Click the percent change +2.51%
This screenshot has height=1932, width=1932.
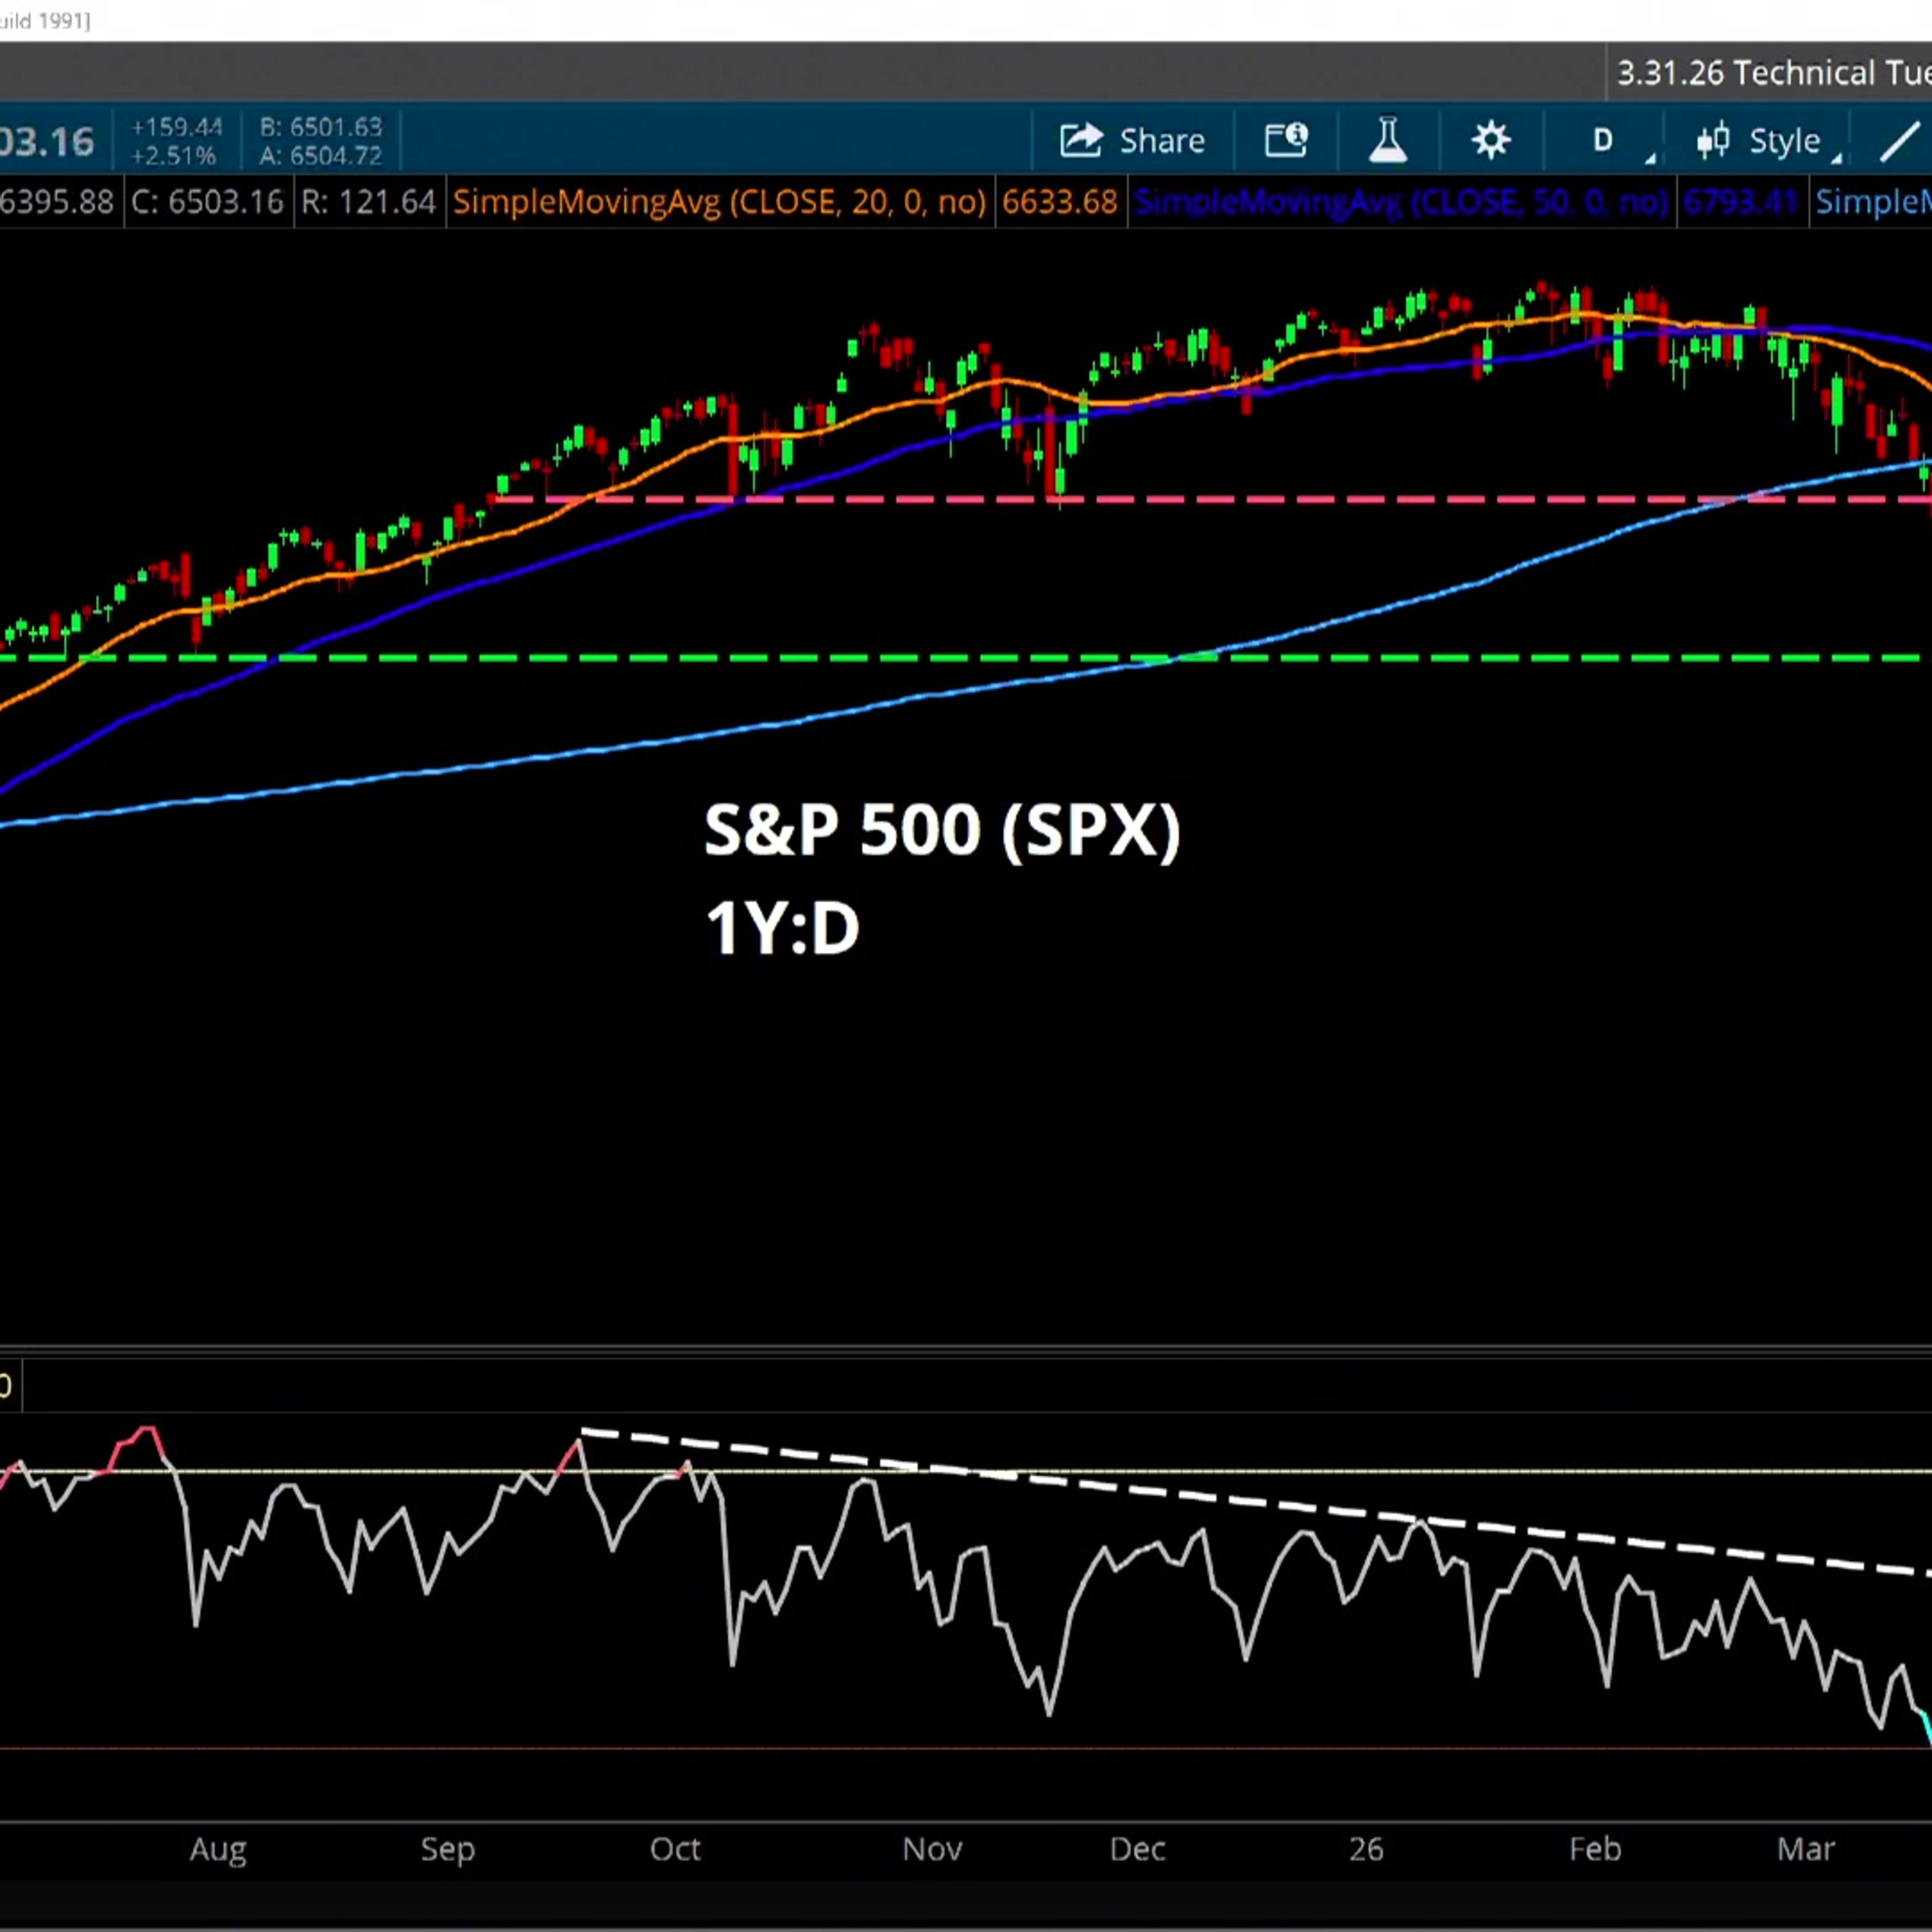click(x=174, y=156)
